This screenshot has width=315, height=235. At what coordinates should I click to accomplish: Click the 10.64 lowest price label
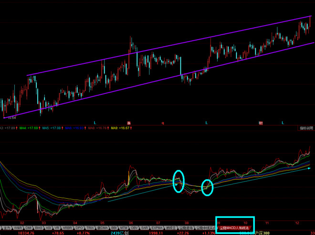[11, 118]
